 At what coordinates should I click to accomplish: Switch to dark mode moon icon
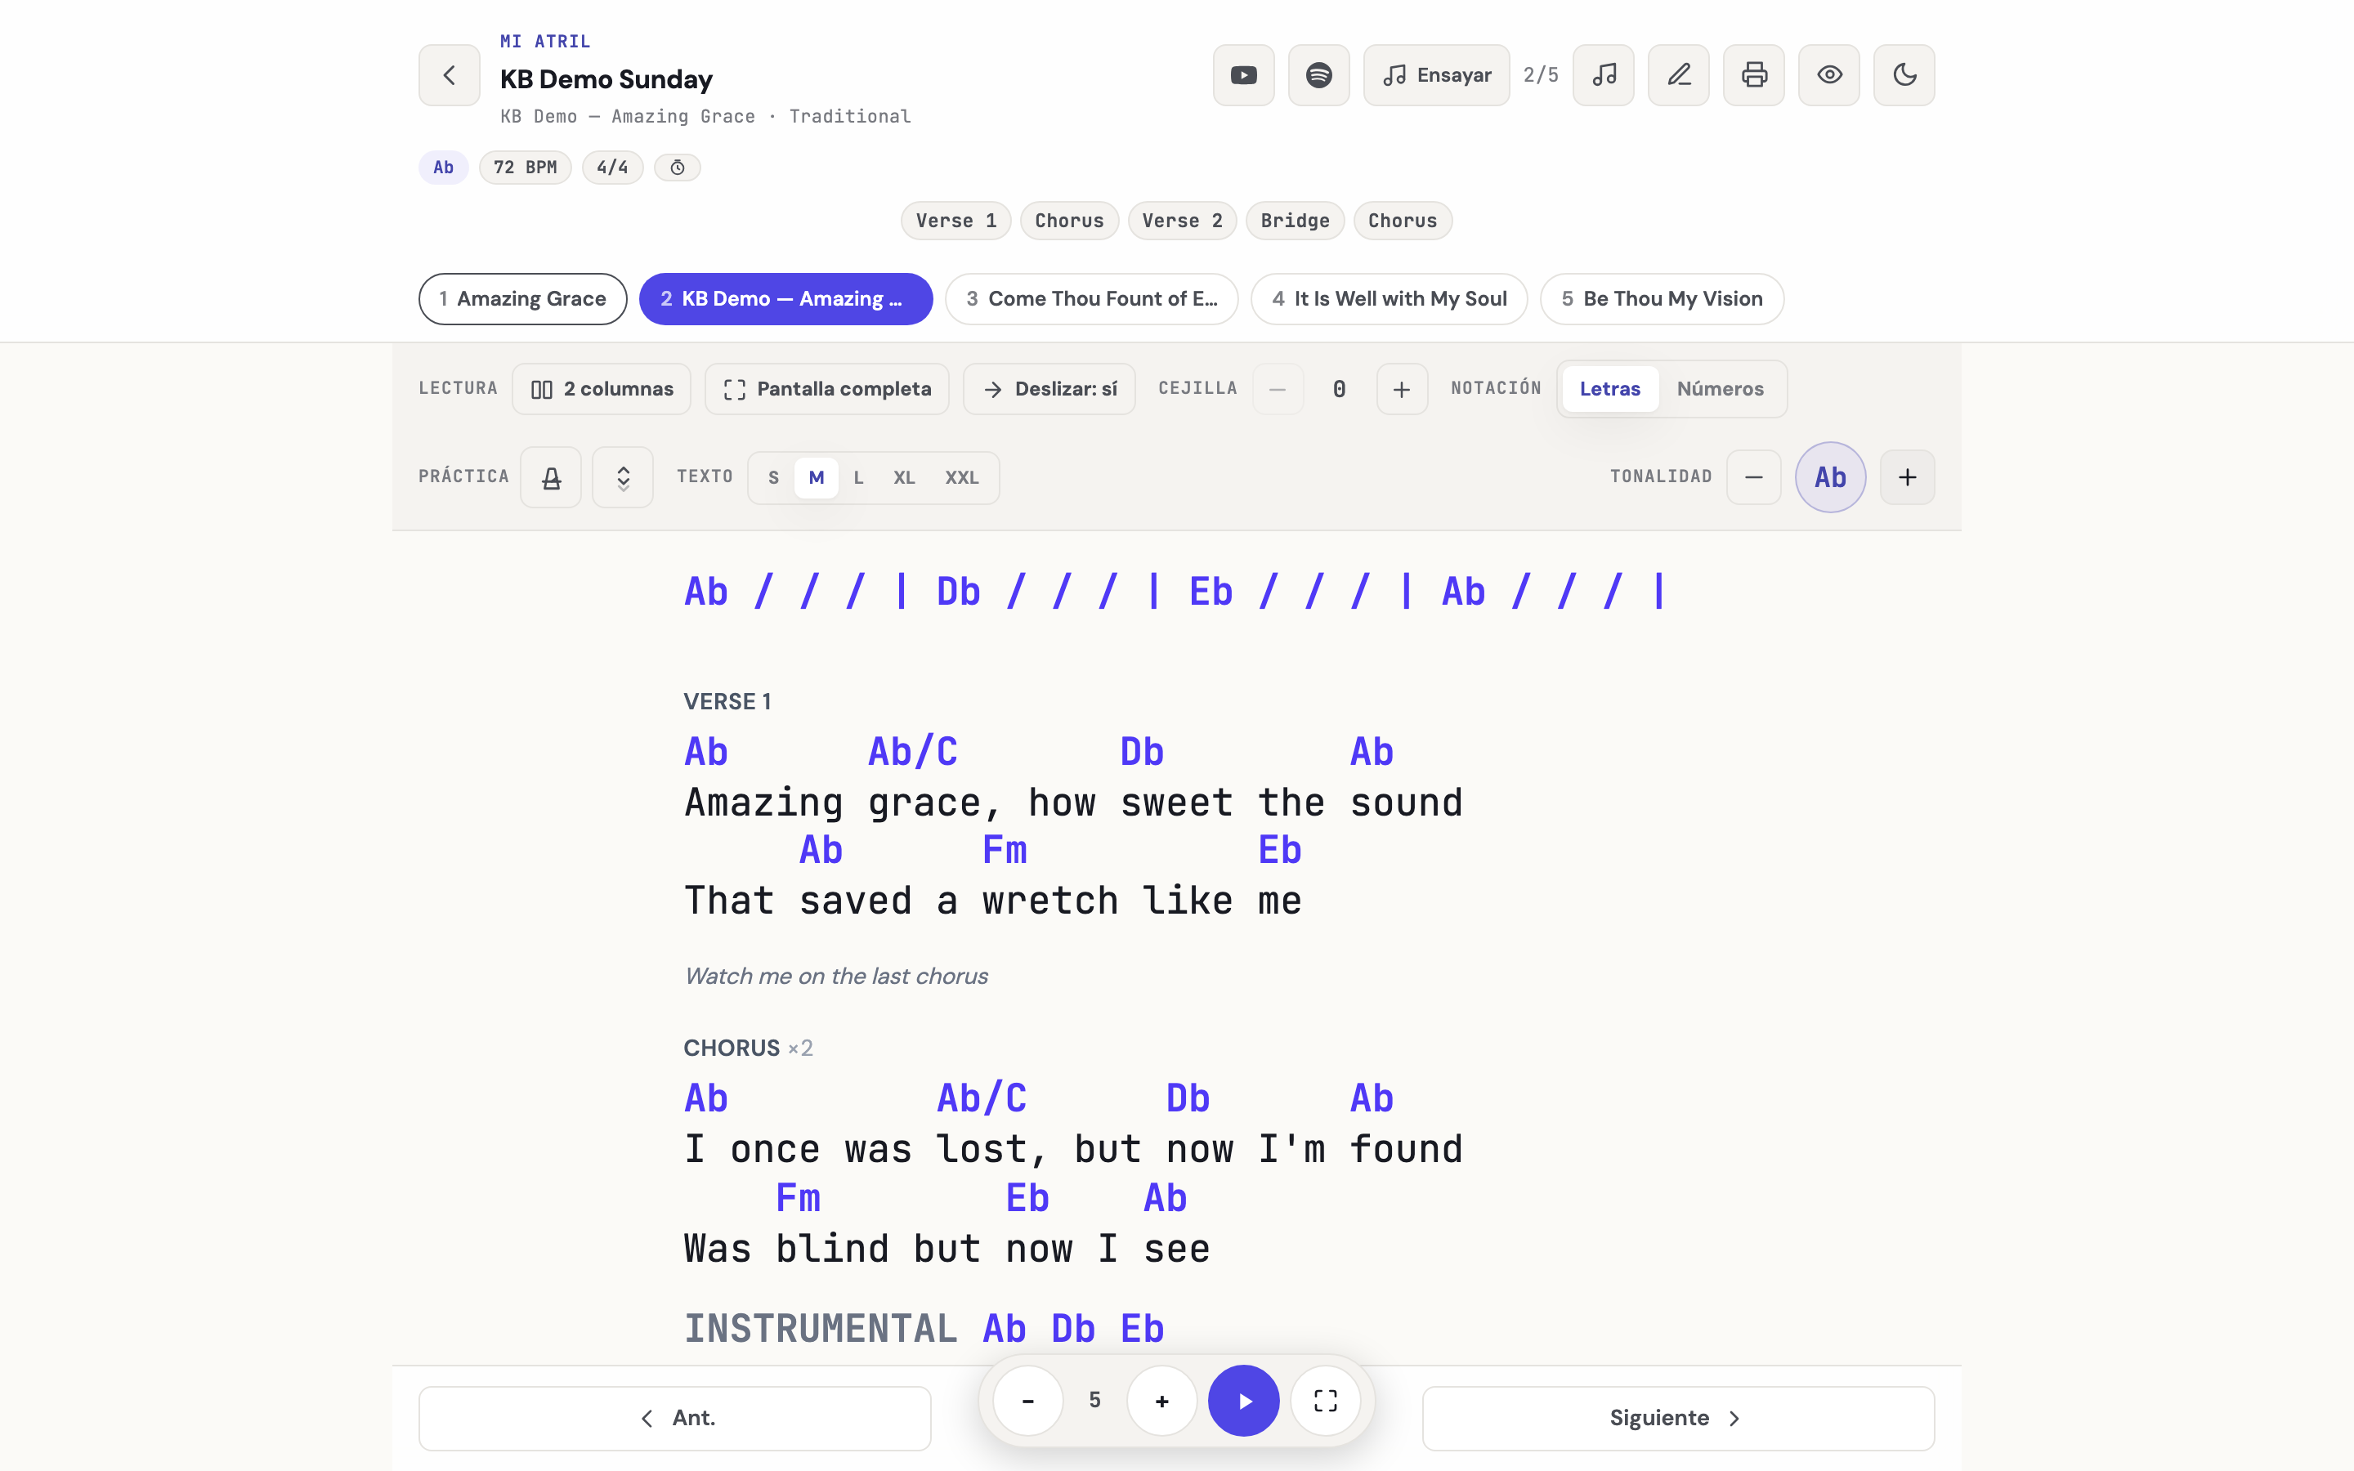pos(1904,75)
